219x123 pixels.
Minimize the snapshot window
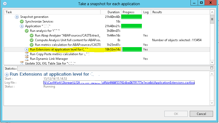[x=194, y=3]
